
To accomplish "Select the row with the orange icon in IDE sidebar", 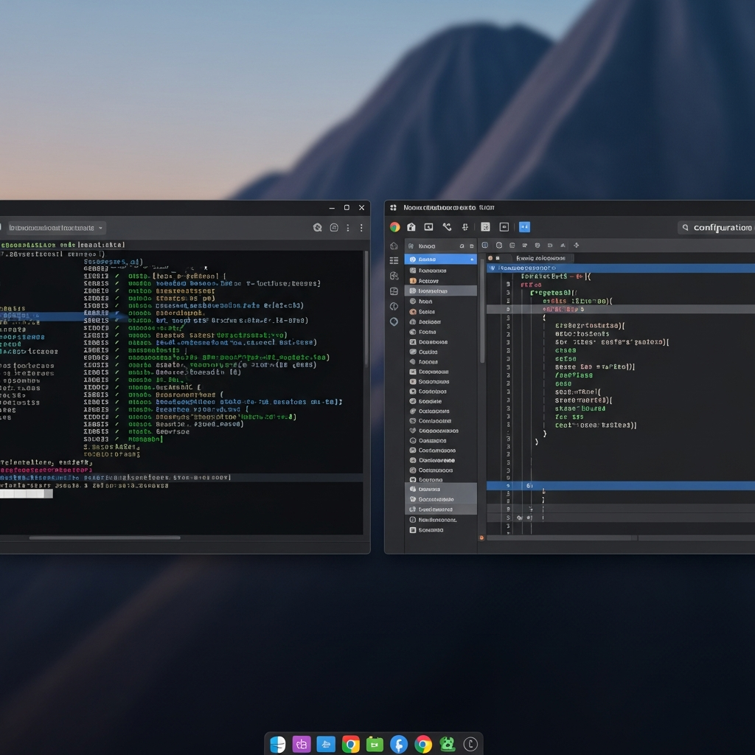I will coord(441,281).
